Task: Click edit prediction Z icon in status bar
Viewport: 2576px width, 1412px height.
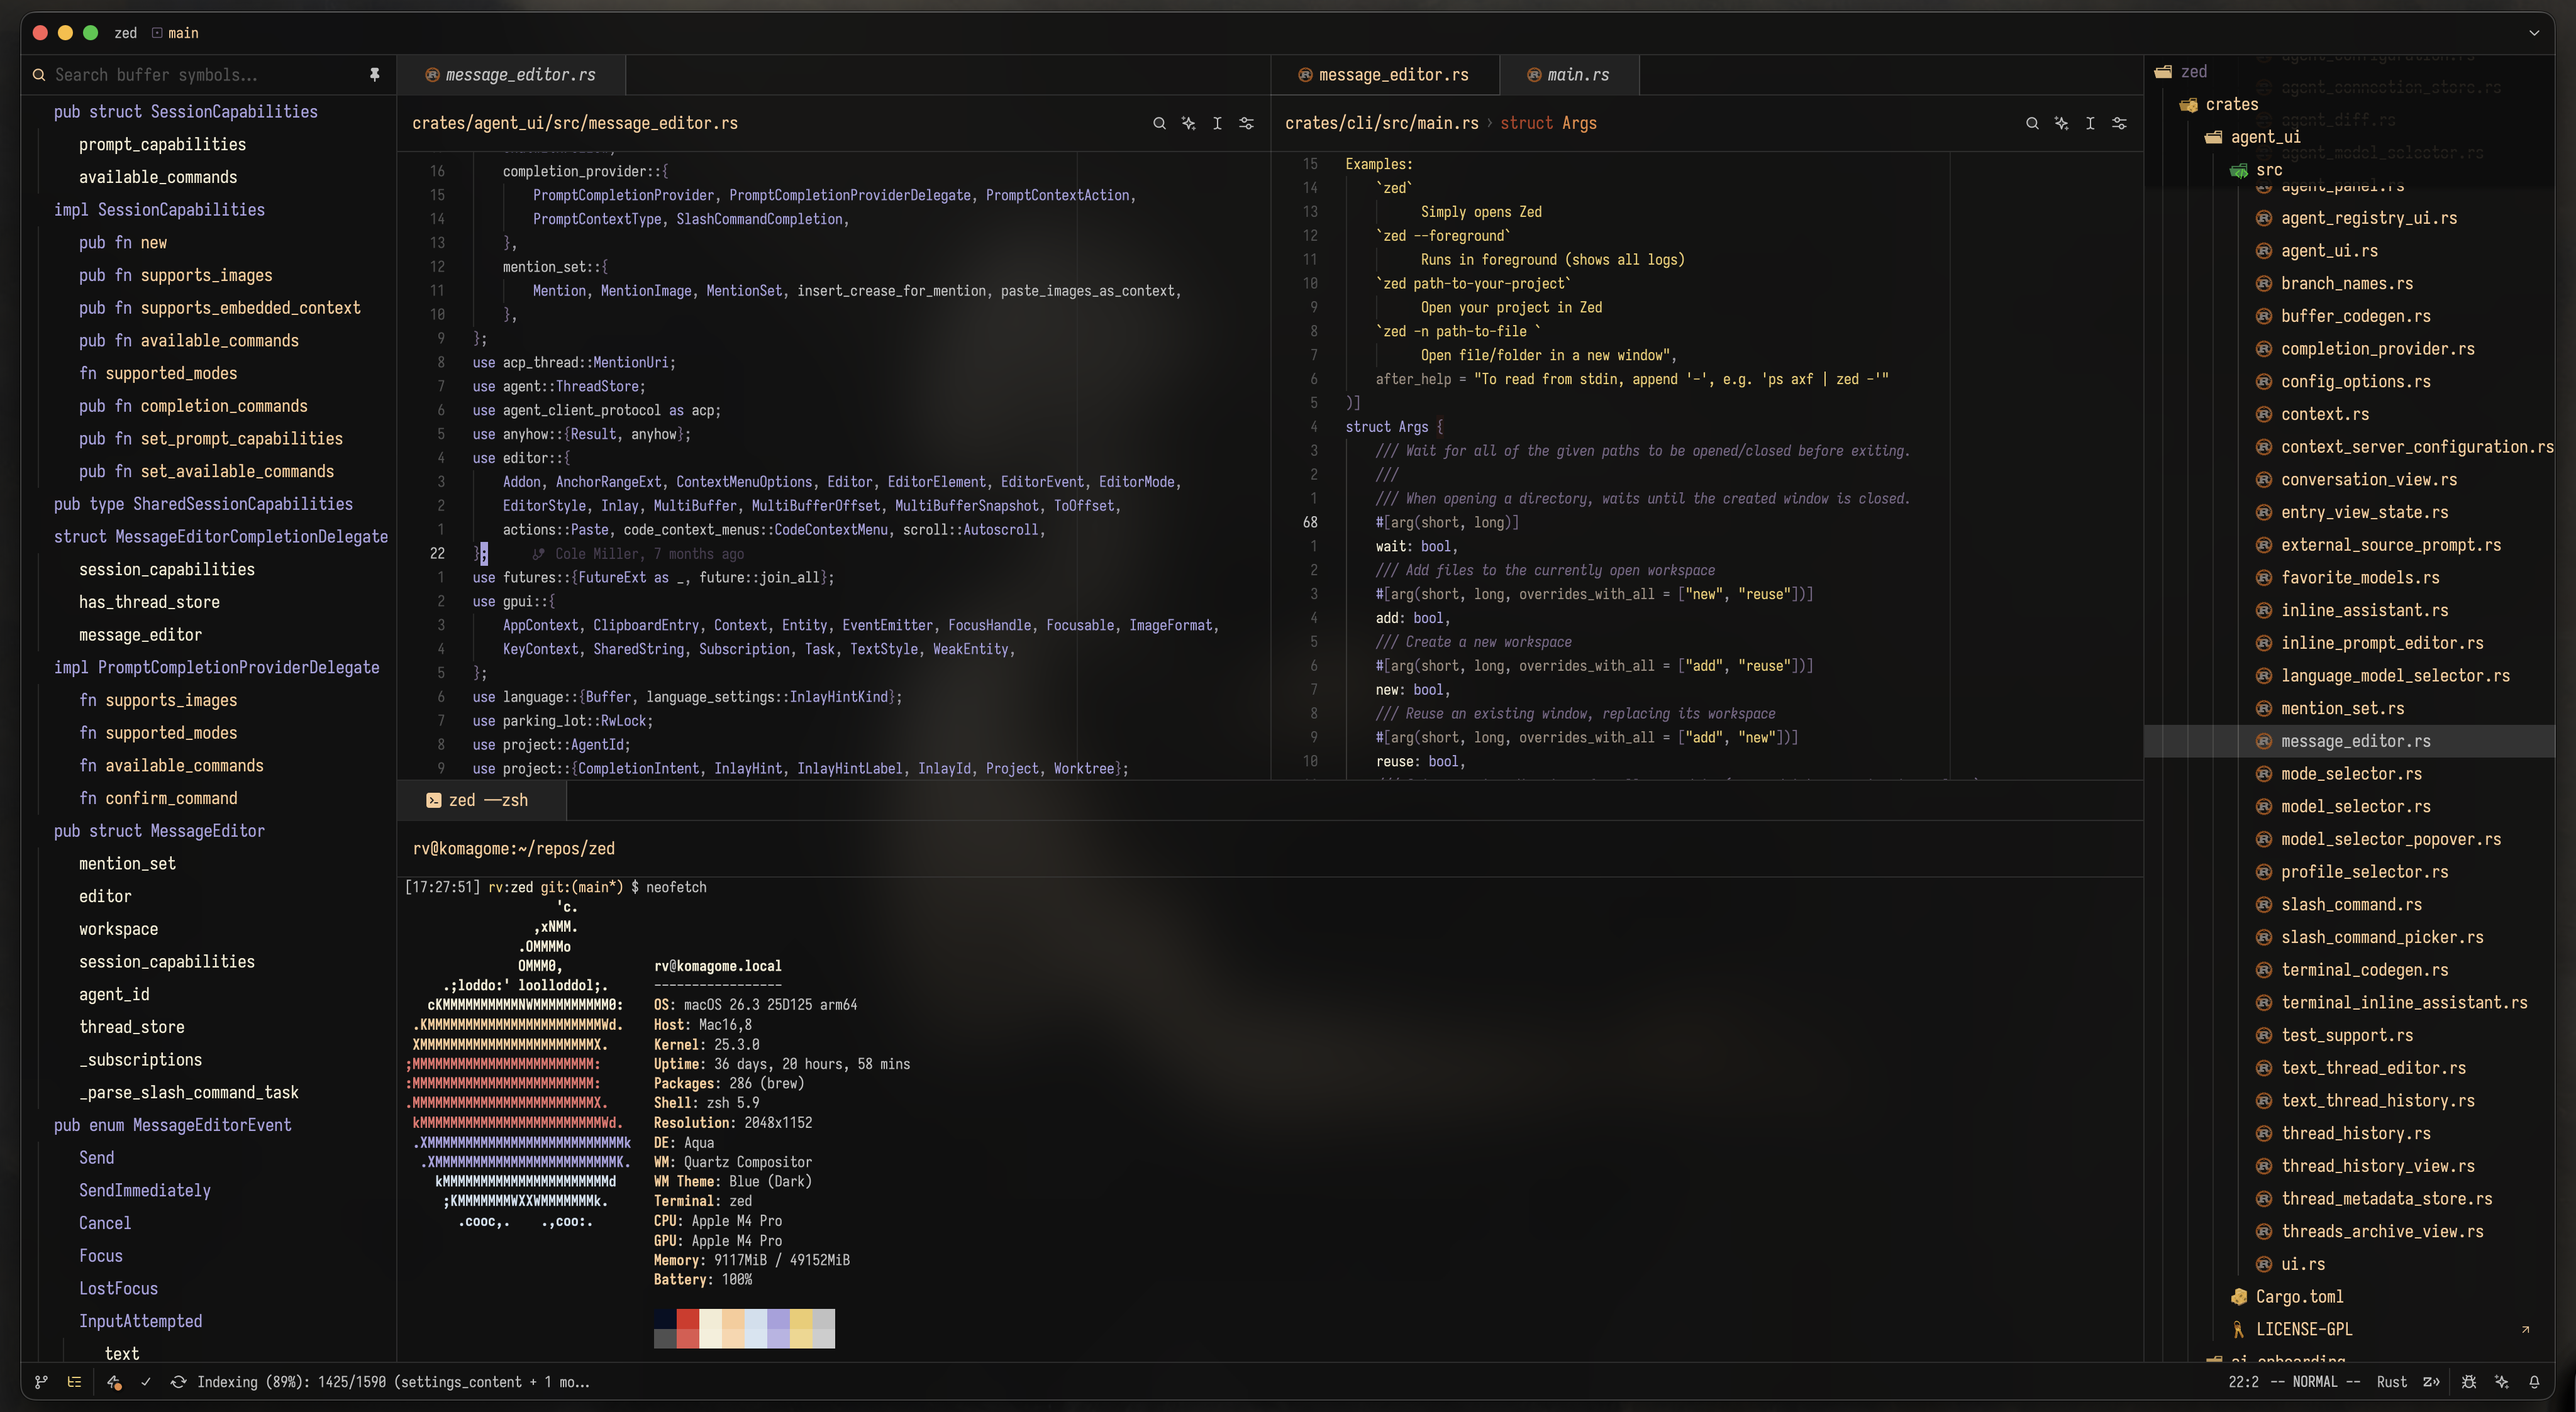Action: pyautogui.click(x=2431, y=1382)
